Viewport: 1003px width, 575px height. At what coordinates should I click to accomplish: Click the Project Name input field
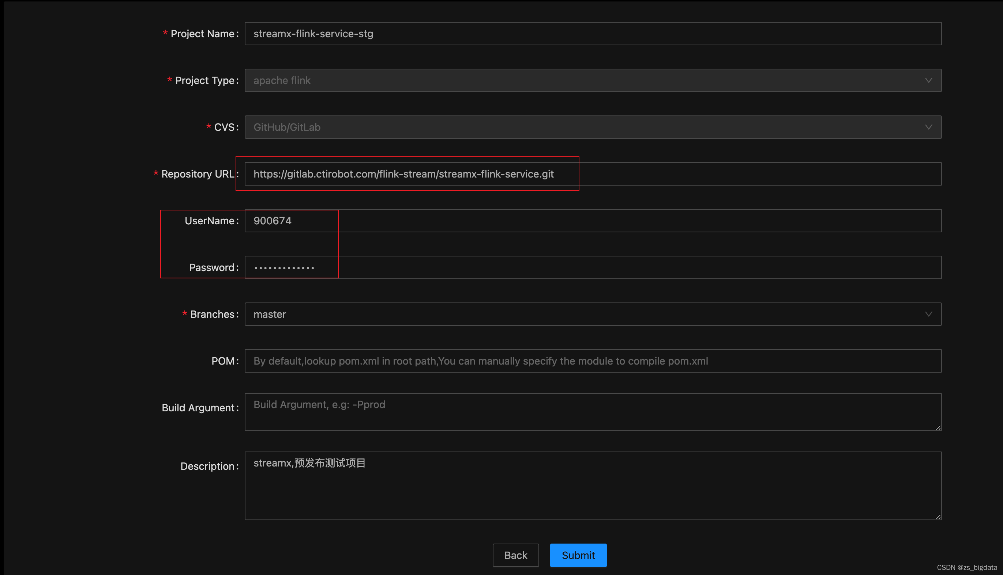click(x=592, y=34)
